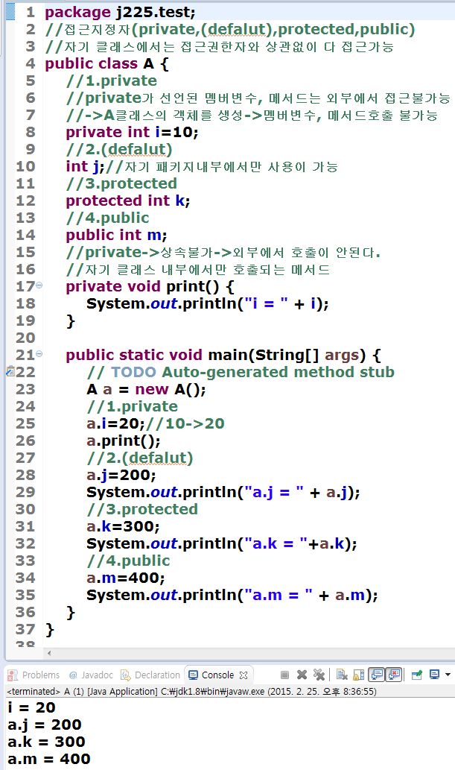Image resolution: width=455 pixels, height=770 pixels.
Task: Click the Declaration tab icon
Action: point(126,675)
